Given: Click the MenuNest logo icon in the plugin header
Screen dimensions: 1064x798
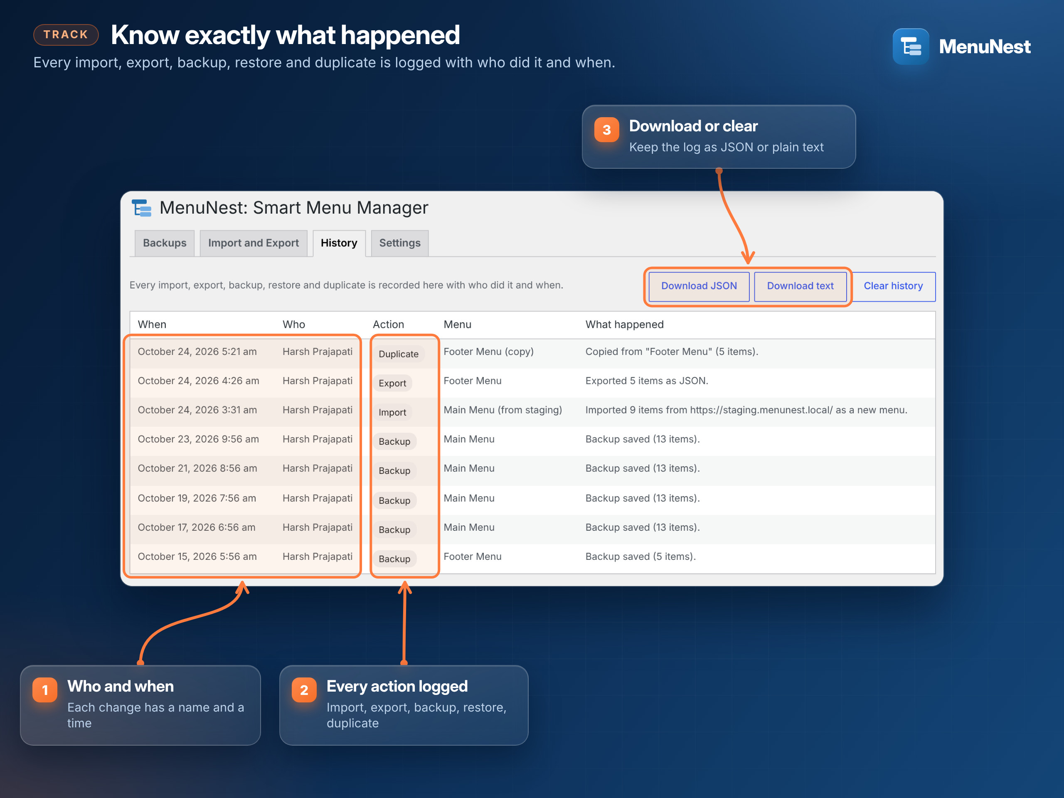Looking at the screenshot, I should tap(141, 208).
